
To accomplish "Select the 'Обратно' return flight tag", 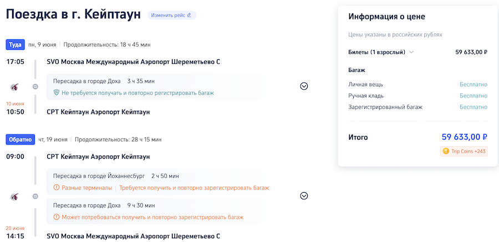I will click(x=20, y=139).
